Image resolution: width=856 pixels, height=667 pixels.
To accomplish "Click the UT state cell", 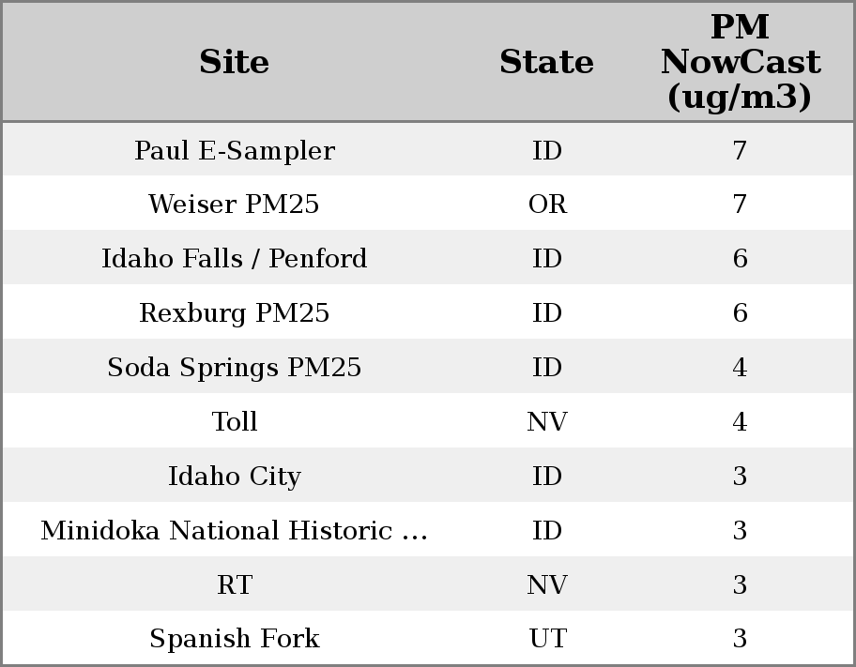I will pos(547,639).
